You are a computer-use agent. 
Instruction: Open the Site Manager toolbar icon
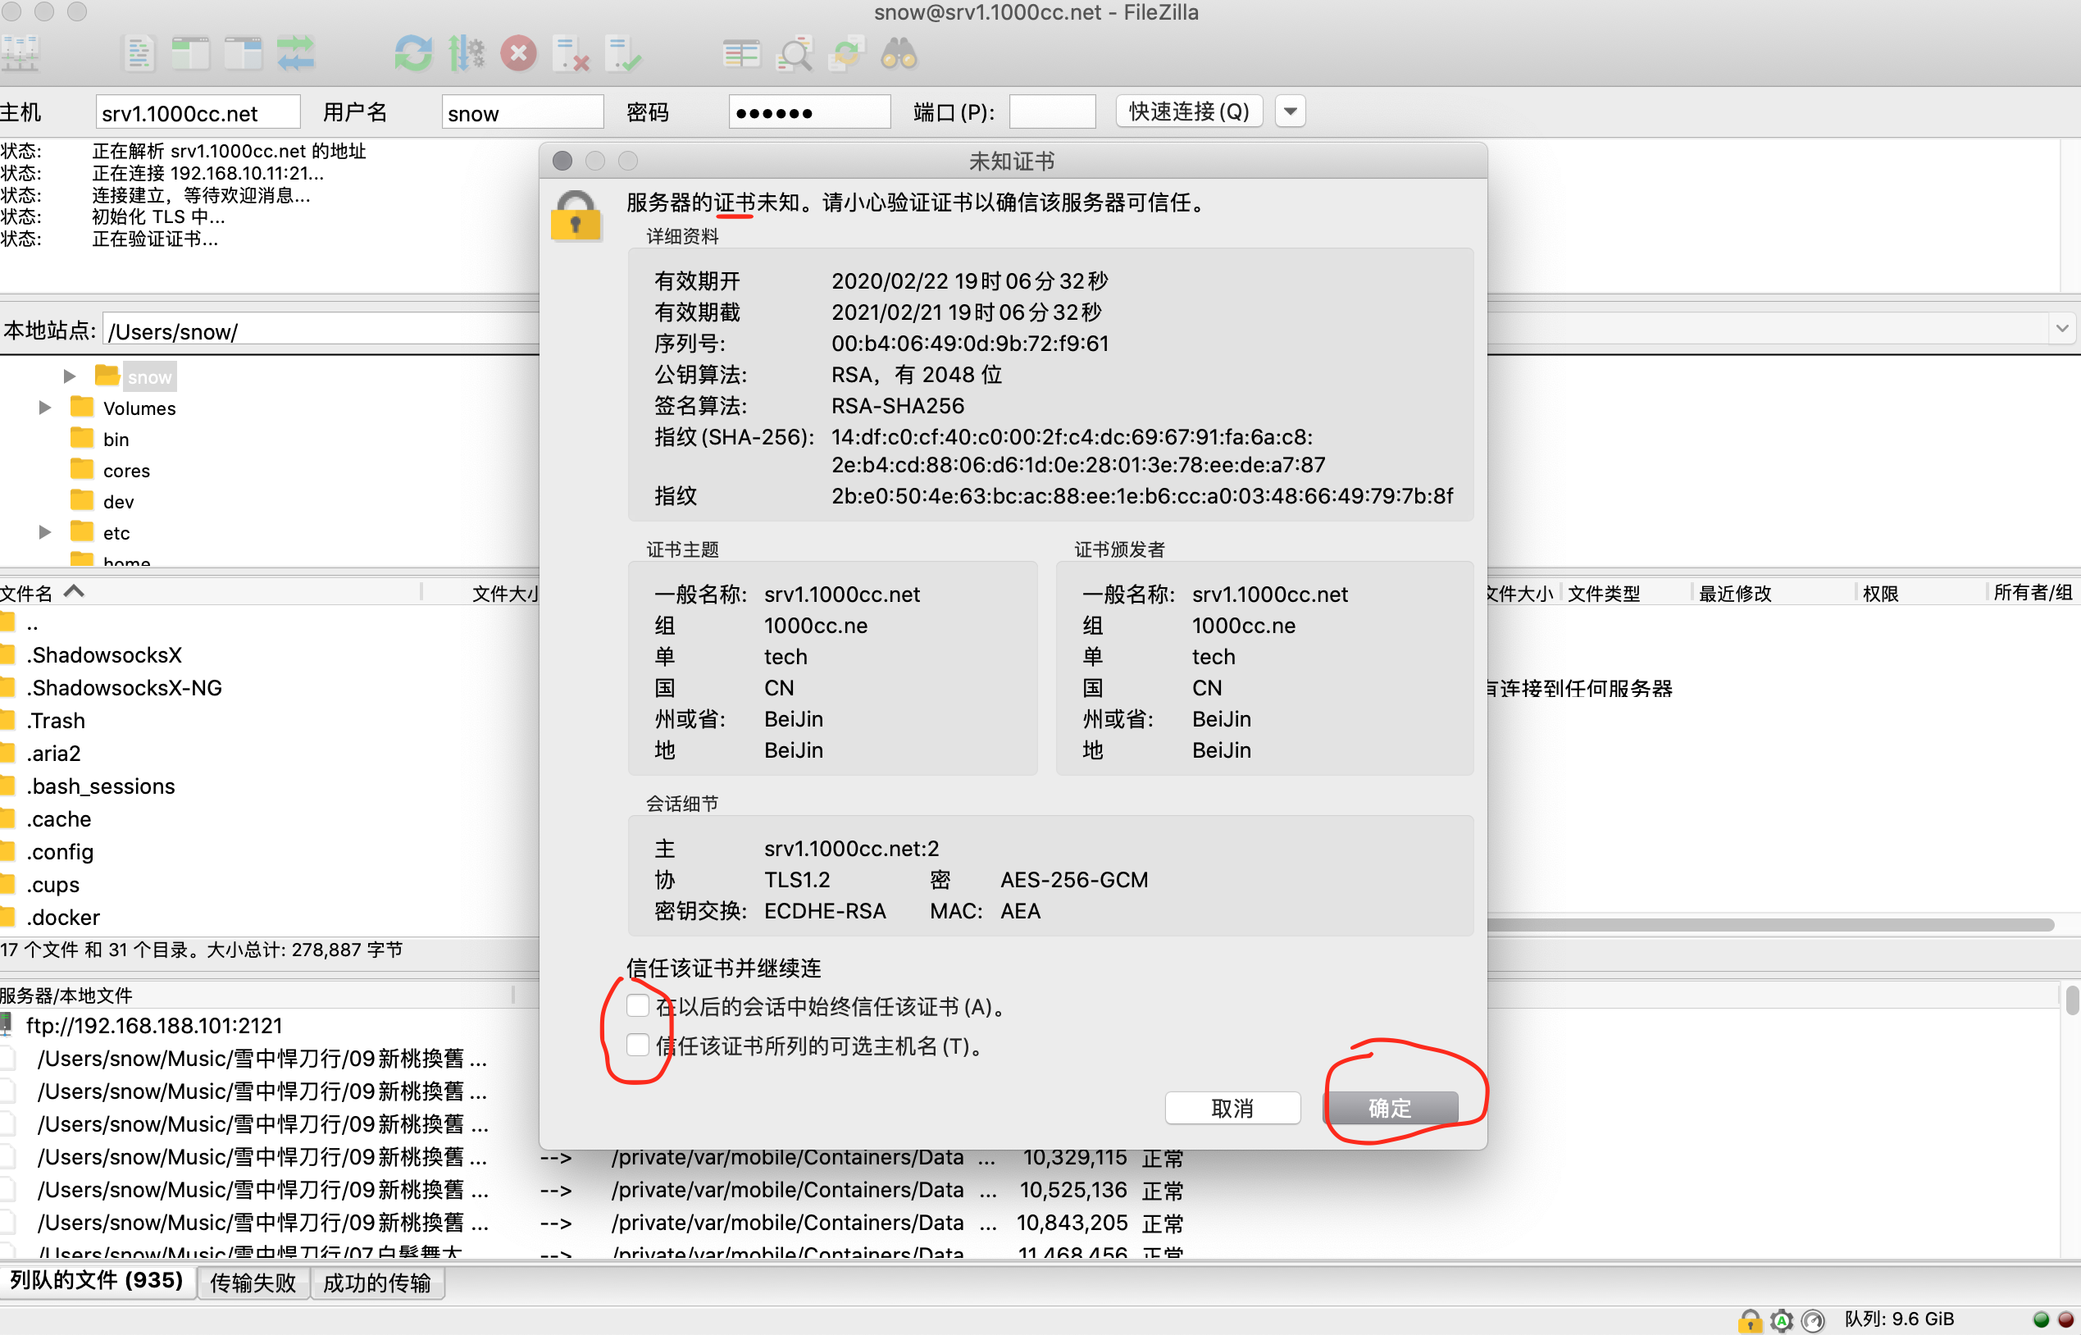pos(19,54)
